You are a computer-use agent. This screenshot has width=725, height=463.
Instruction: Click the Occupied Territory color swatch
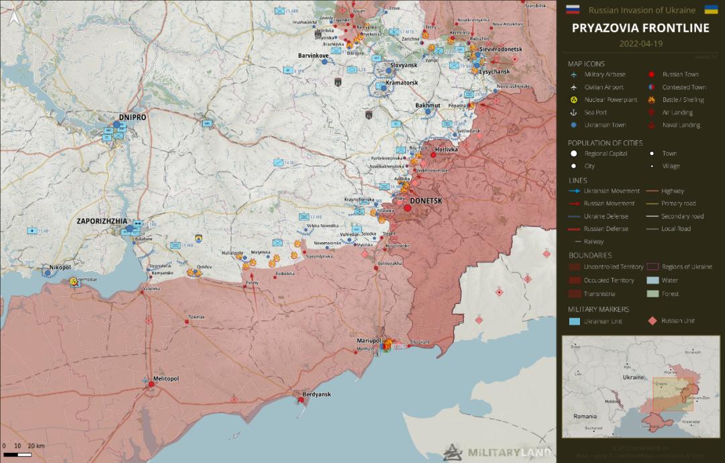coord(574,280)
